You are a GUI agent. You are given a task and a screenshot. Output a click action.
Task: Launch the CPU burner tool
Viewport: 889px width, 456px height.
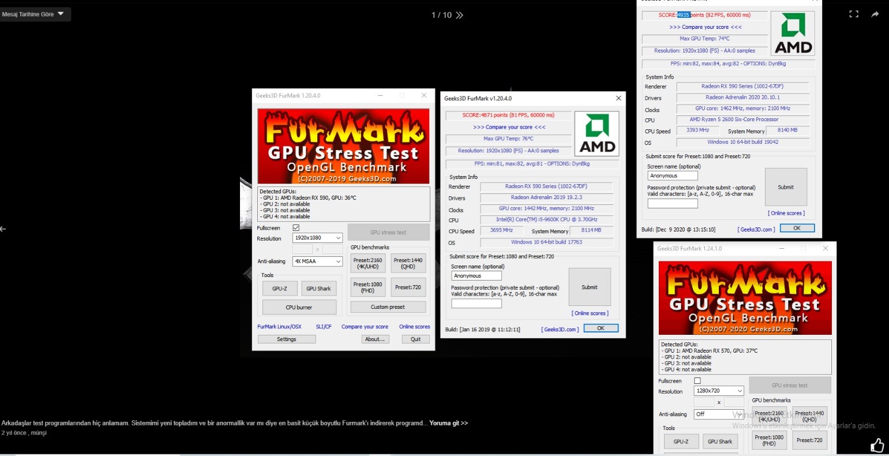click(299, 307)
